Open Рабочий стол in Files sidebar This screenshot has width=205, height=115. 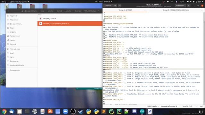pos(21,49)
